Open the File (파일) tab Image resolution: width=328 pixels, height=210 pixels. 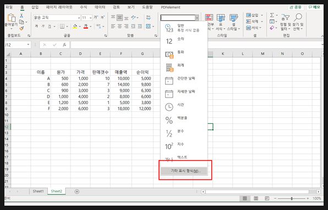[9, 7]
